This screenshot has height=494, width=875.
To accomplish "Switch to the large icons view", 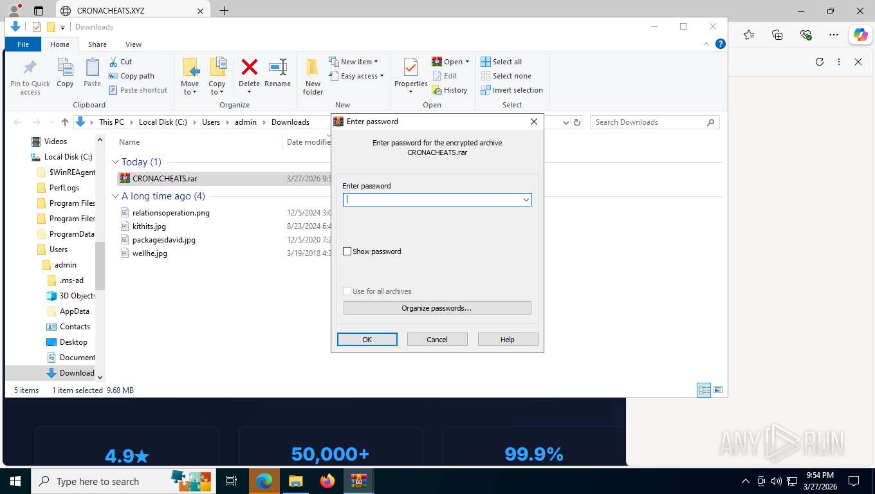I will pyautogui.click(x=718, y=390).
